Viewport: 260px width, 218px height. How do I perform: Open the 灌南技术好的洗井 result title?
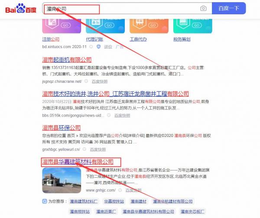115,94
